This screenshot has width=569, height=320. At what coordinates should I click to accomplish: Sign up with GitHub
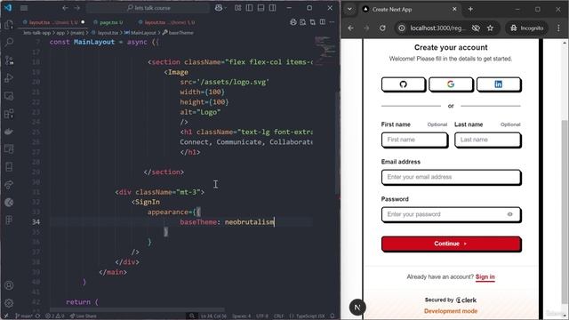[x=403, y=84]
